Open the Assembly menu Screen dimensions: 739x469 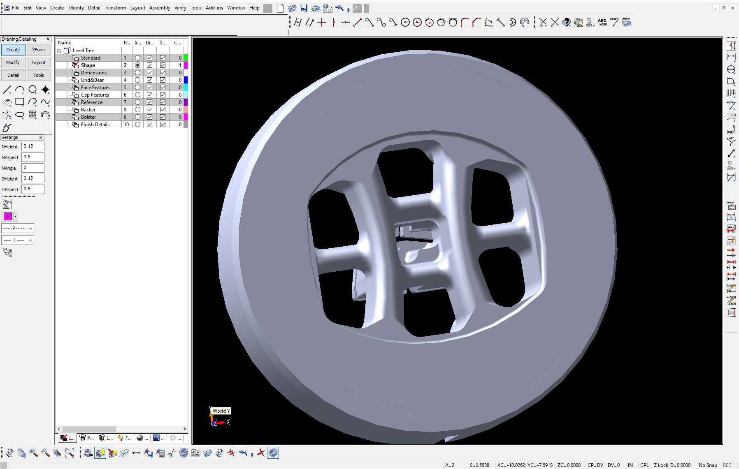tap(160, 8)
